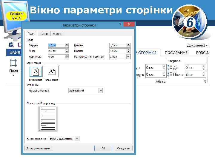Click the Ліве margin field 2,5 см
Image resolution: width=215 pixels, height=161 pixels.
(x=56, y=51)
